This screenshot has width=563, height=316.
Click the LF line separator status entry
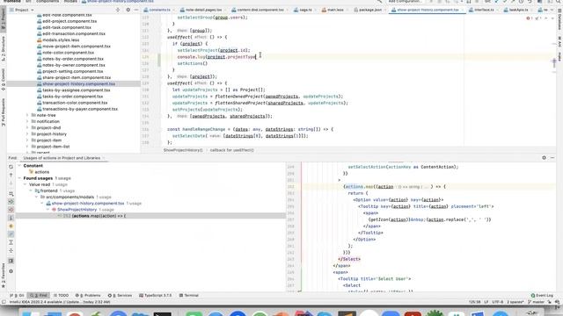(x=486, y=302)
